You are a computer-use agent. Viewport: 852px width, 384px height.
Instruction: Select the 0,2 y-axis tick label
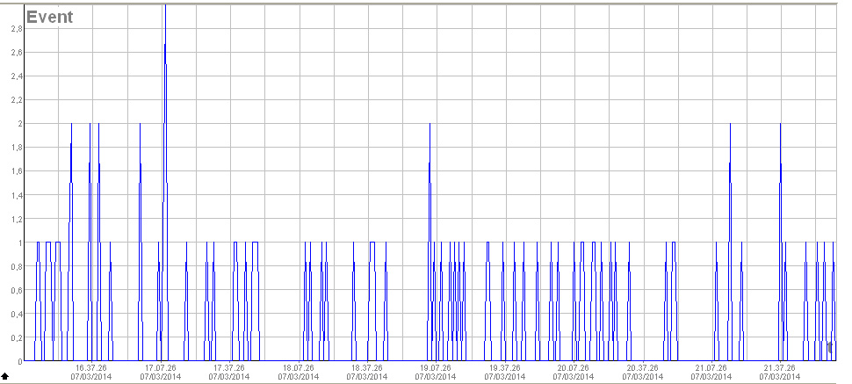(15, 337)
